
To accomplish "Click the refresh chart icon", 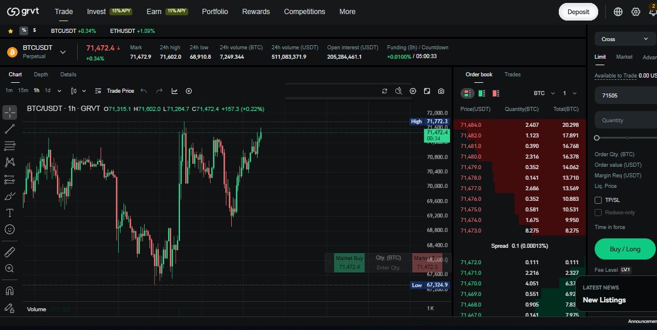I will click(x=385, y=91).
